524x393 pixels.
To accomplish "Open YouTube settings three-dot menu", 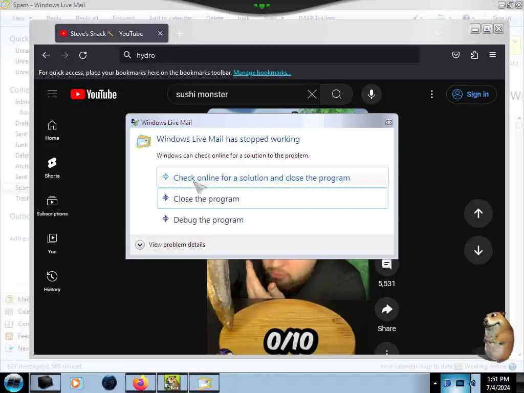I will (x=432, y=94).
